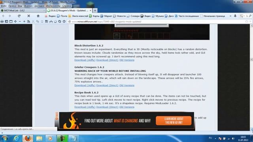253x142 pixels.
Task: Open the Начальная страница bookmark
Action: pos(213,16)
